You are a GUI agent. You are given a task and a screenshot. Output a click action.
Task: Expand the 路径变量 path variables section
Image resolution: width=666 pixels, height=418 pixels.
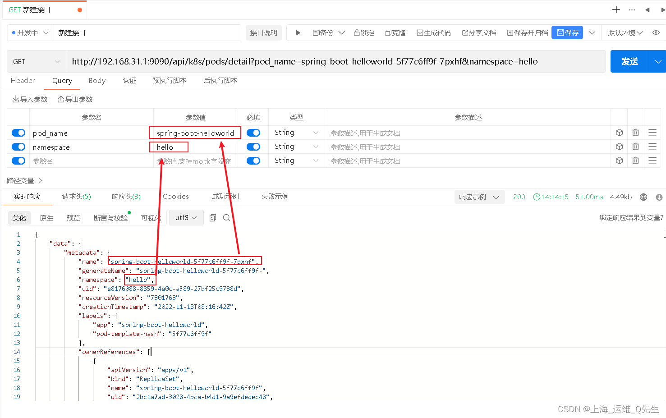tap(24, 180)
